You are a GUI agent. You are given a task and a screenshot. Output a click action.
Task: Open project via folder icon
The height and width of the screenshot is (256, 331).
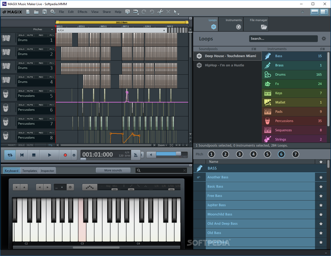[36, 12]
